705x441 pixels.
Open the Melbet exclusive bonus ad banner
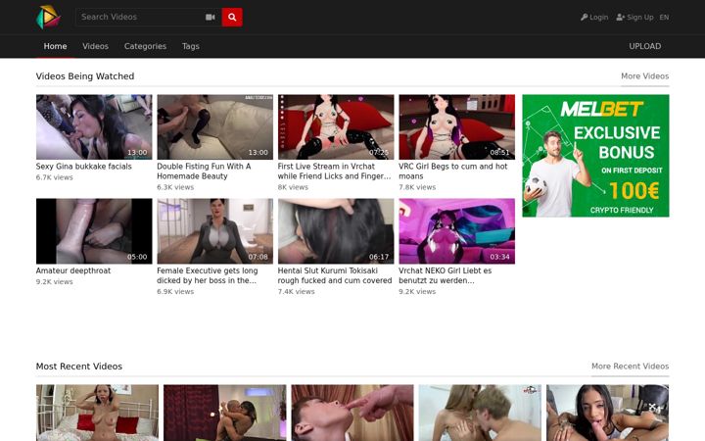(x=595, y=156)
